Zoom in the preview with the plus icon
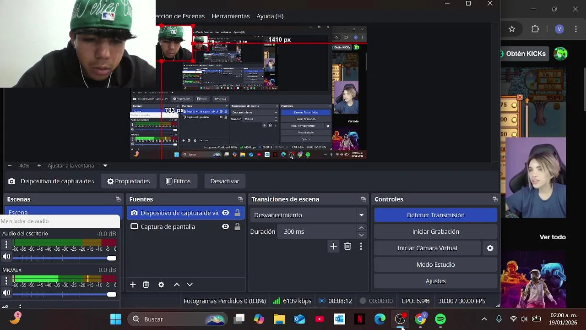Viewport: 586px width, 330px height. (39, 165)
